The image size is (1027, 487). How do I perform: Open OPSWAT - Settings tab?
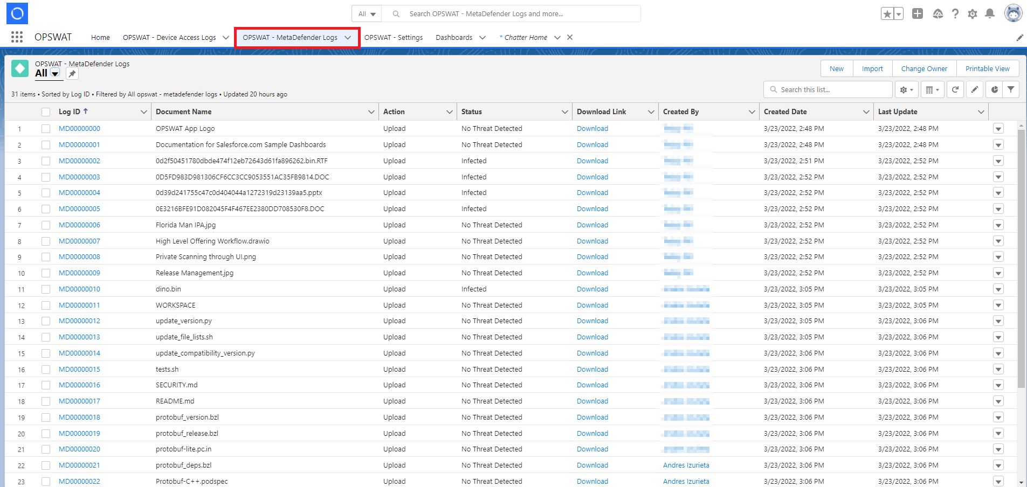click(x=394, y=38)
